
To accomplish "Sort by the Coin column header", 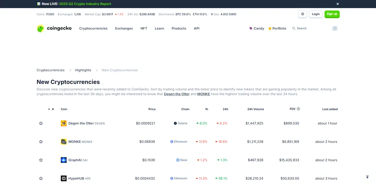I will 64,109.
